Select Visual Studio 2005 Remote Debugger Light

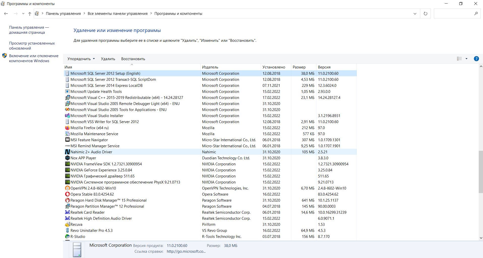210,104
